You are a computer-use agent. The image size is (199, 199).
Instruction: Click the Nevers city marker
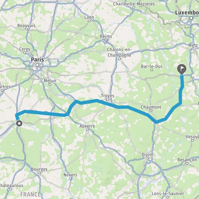point(70,178)
